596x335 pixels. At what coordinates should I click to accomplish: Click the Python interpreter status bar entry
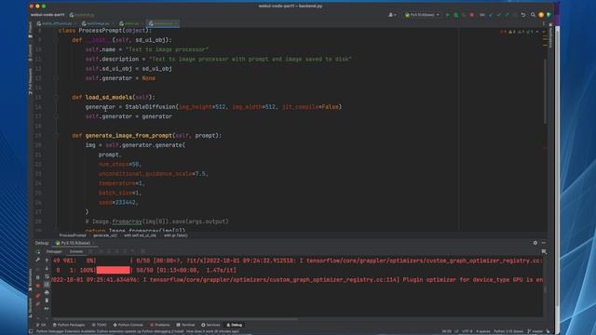coord(508,331)
